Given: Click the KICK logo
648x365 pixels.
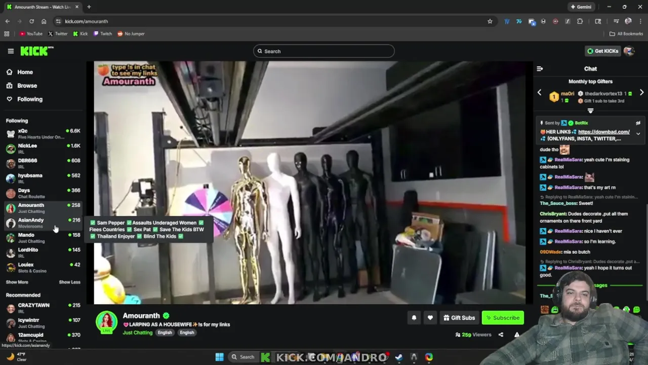Looking at the screenshot, I should pyautogui.click(x=37, y=51).
